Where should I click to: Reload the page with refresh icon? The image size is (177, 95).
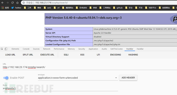pos(12,3)
